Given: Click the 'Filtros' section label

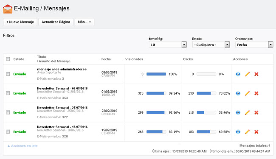Looking at the screenshot, I should pos(9,36).
